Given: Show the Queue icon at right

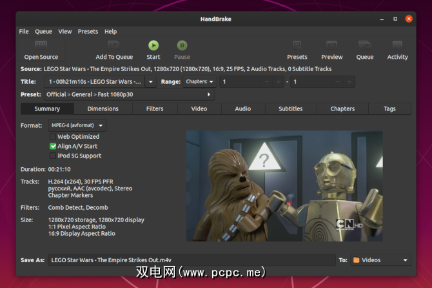Looking at the screenshot, I should 365,45.
